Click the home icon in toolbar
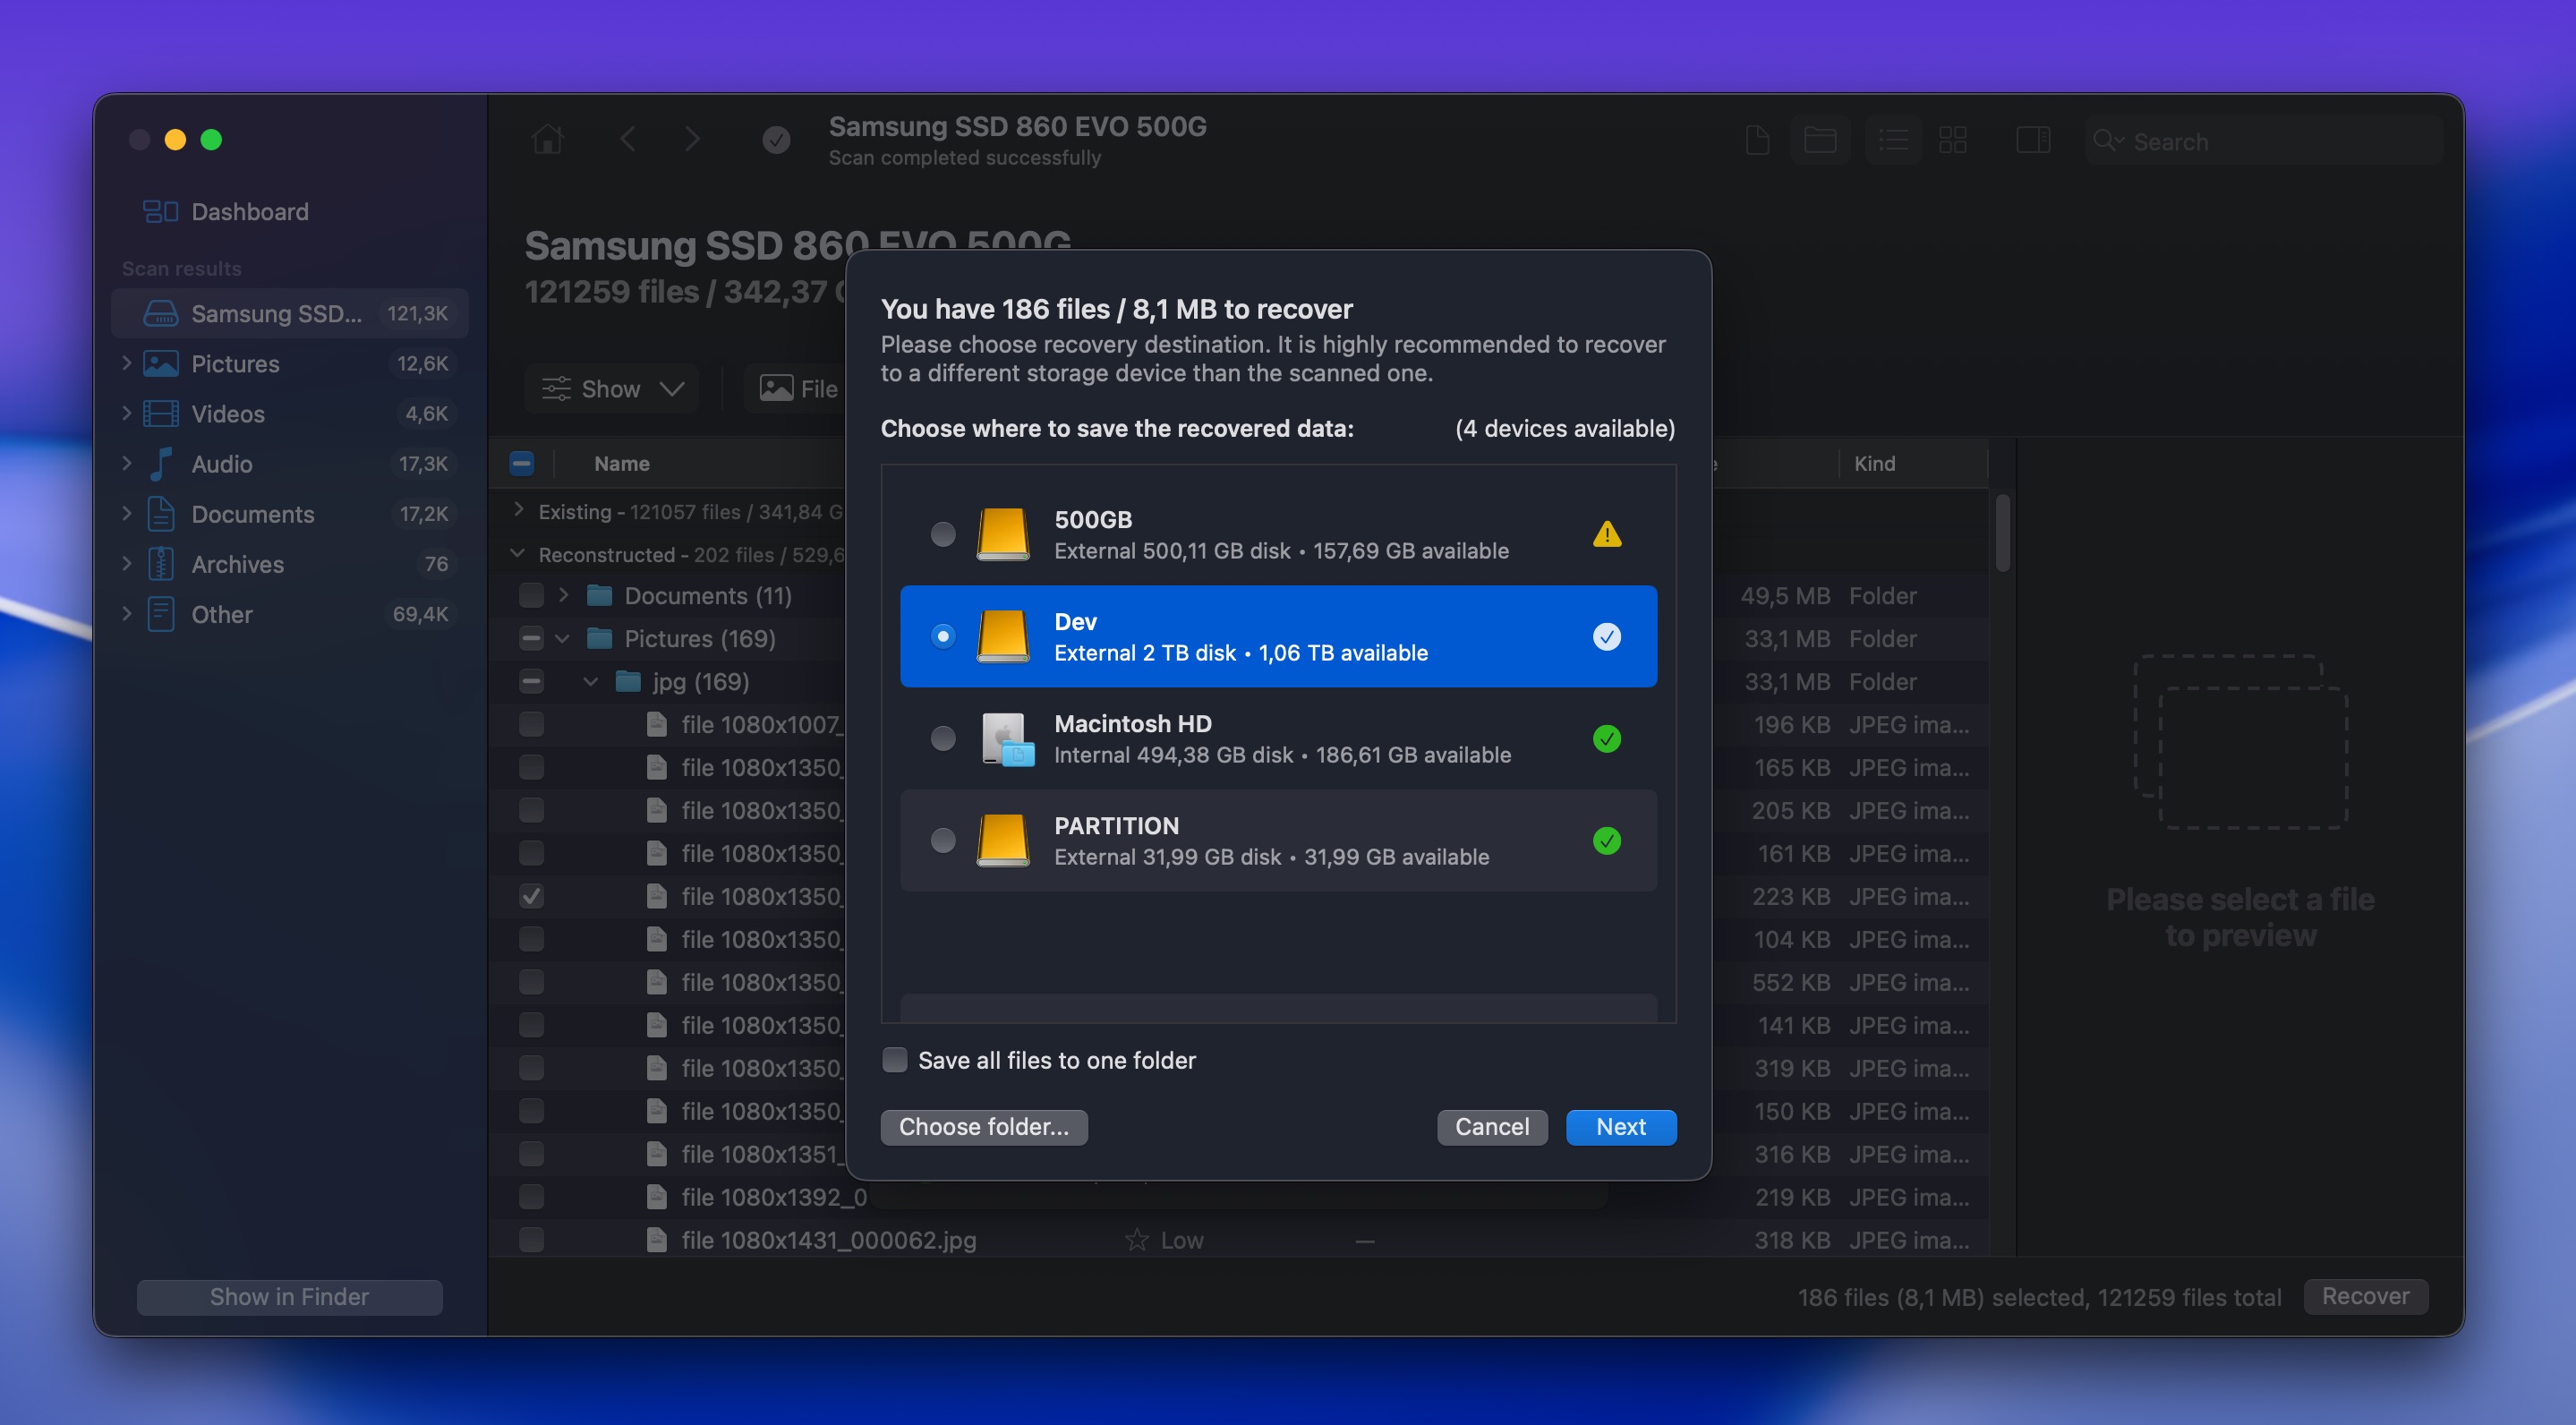Screen dimensions: 2576x1425 point(547,139)
